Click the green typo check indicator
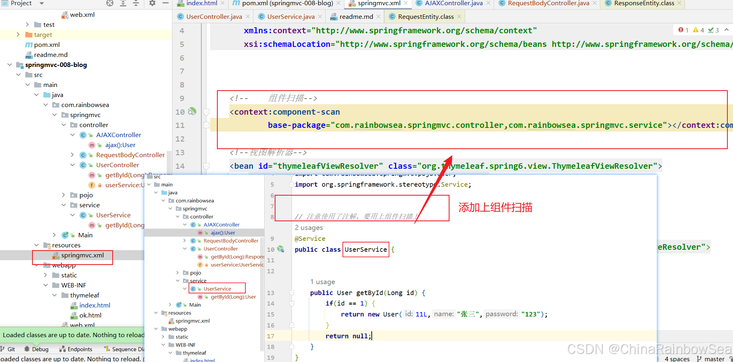 pyautogui.click(x=713, y=30)
